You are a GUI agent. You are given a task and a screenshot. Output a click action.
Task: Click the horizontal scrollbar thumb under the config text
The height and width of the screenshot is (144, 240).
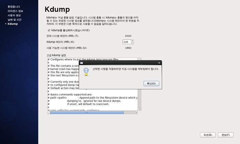pos(87,113)
